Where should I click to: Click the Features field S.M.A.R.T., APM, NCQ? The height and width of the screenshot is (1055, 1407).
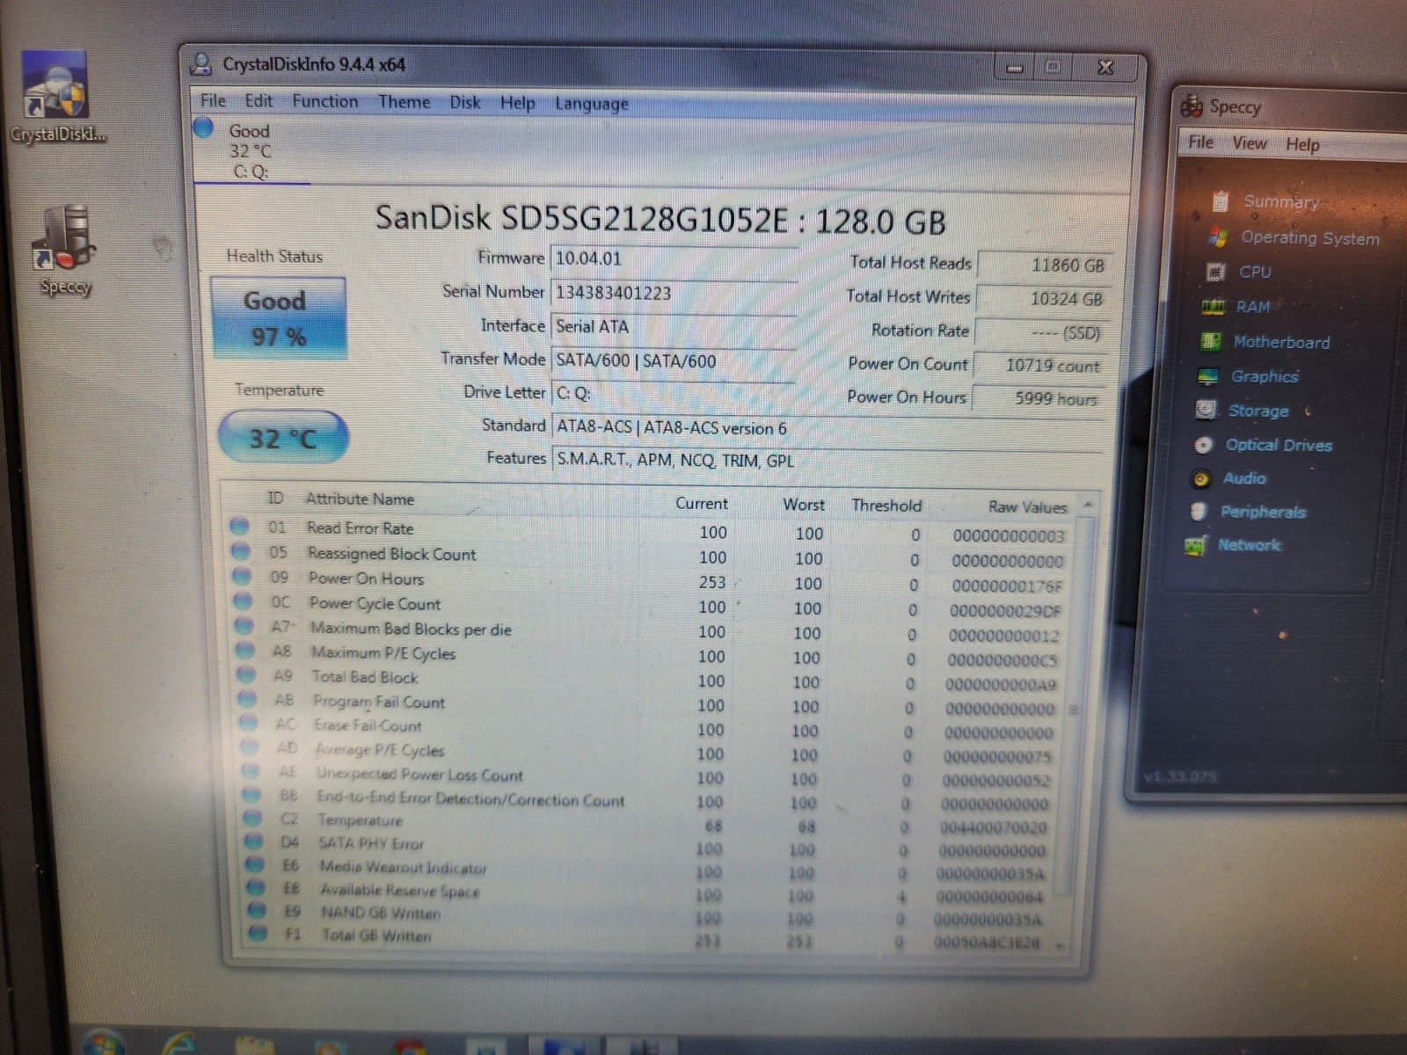coord(827,460)
